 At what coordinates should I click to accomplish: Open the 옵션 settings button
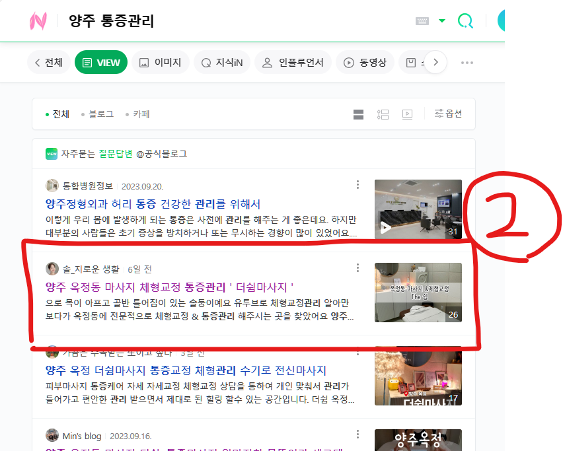coord(448,114)
